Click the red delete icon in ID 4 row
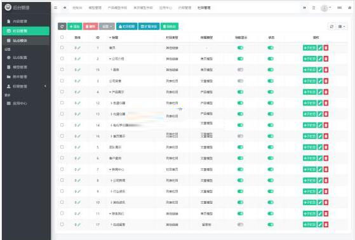Viewport: 355px width, 240px height. [x=326, y=92]
